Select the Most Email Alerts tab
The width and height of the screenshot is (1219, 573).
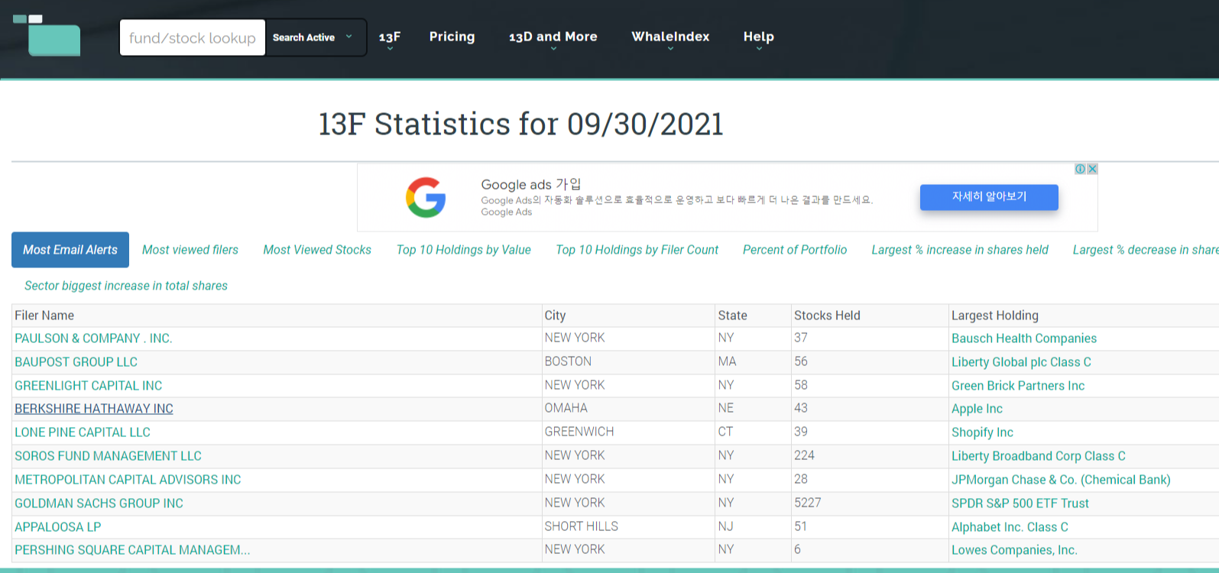click(x=70, y=250)
